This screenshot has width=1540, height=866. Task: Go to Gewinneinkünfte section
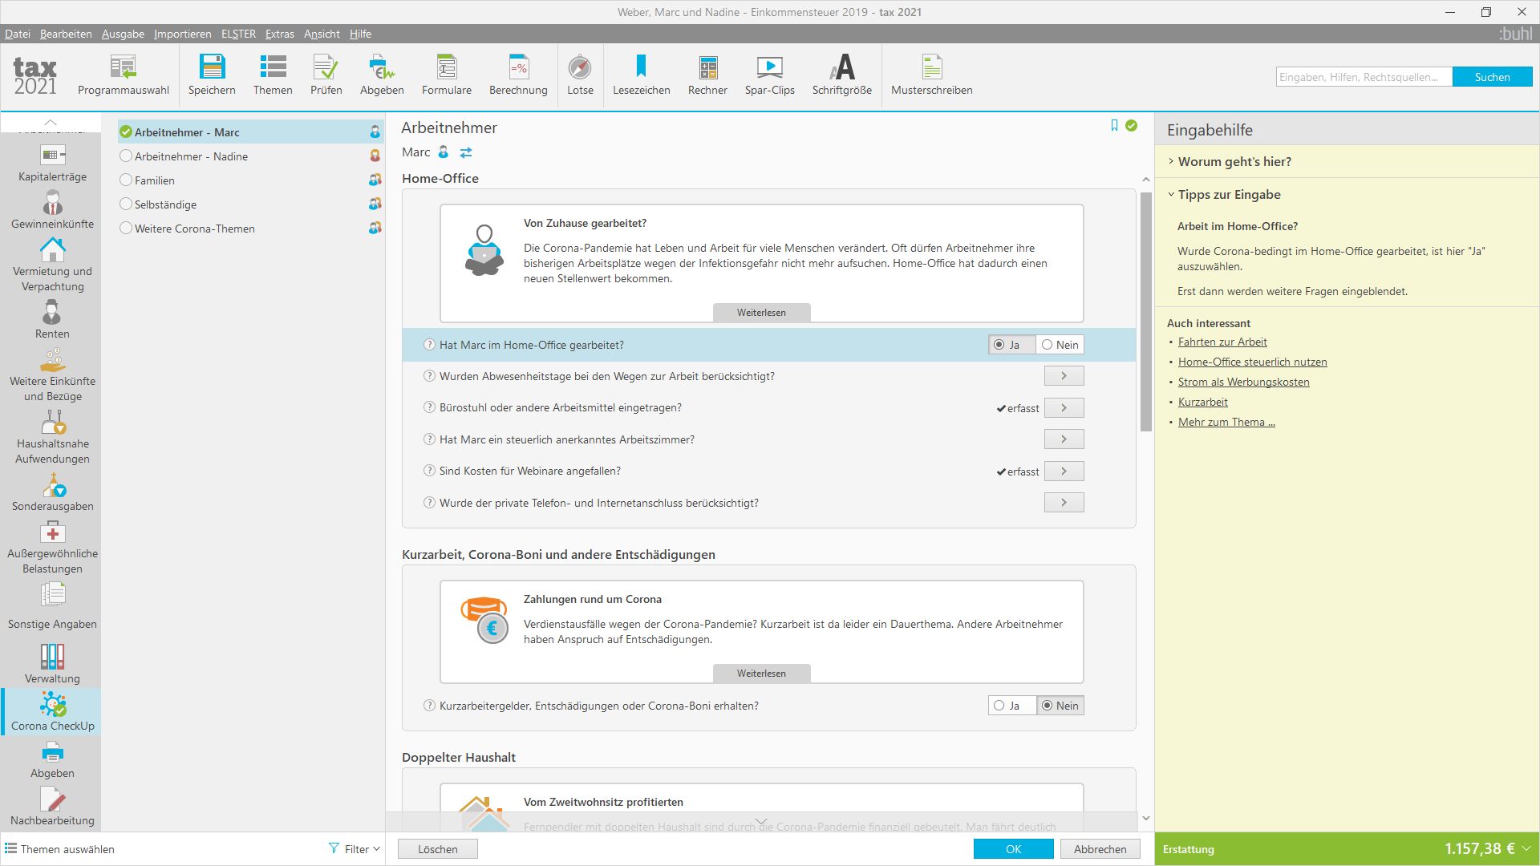tap(52, 210)
